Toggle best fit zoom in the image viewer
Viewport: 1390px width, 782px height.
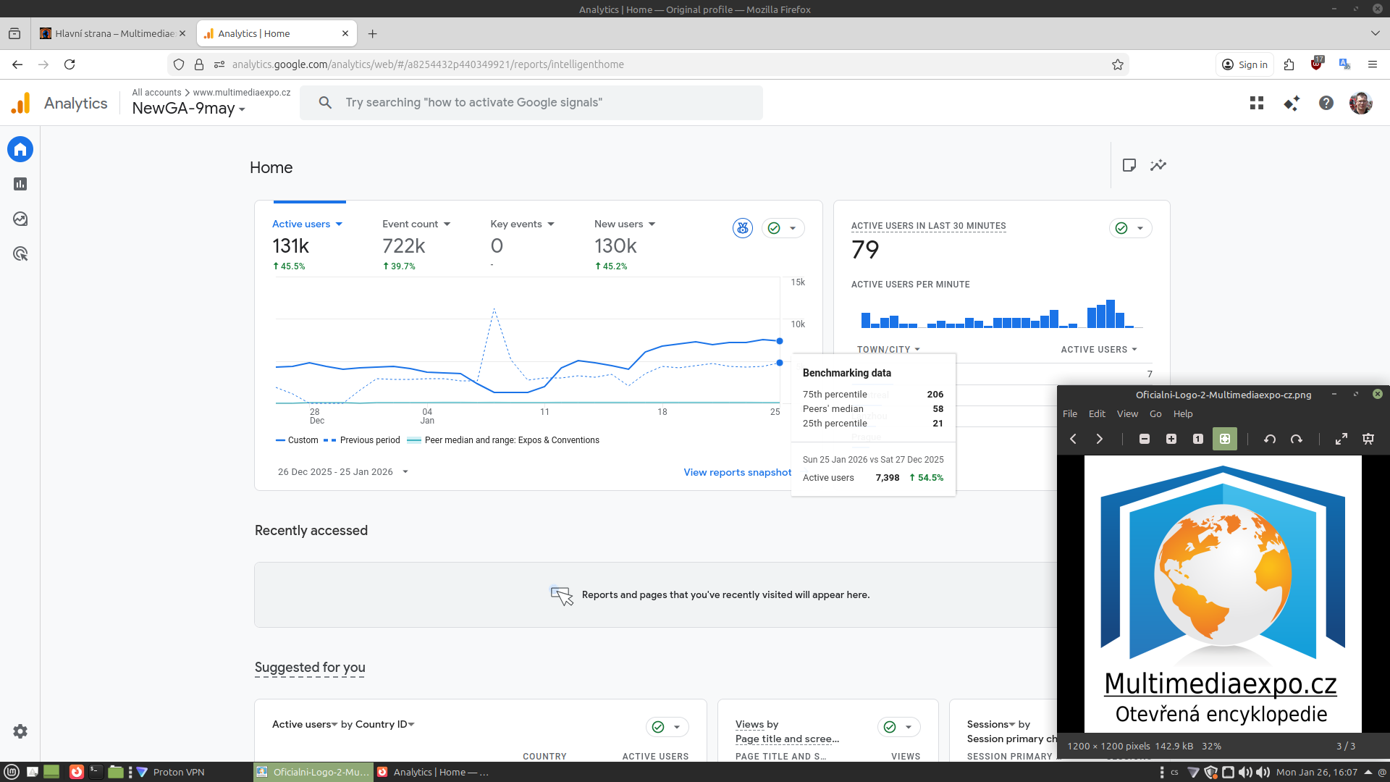point(1225,439)
